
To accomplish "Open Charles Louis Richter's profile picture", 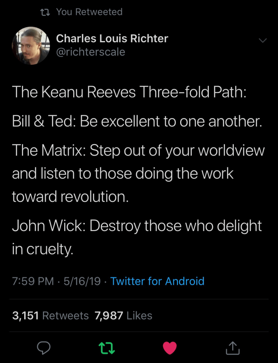I will (31, 45).
